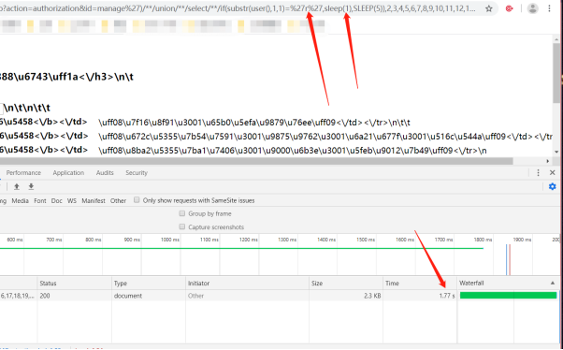This screenshot has height=350, width=563.
Task: Switch to the Security tab
Action: 137,173
